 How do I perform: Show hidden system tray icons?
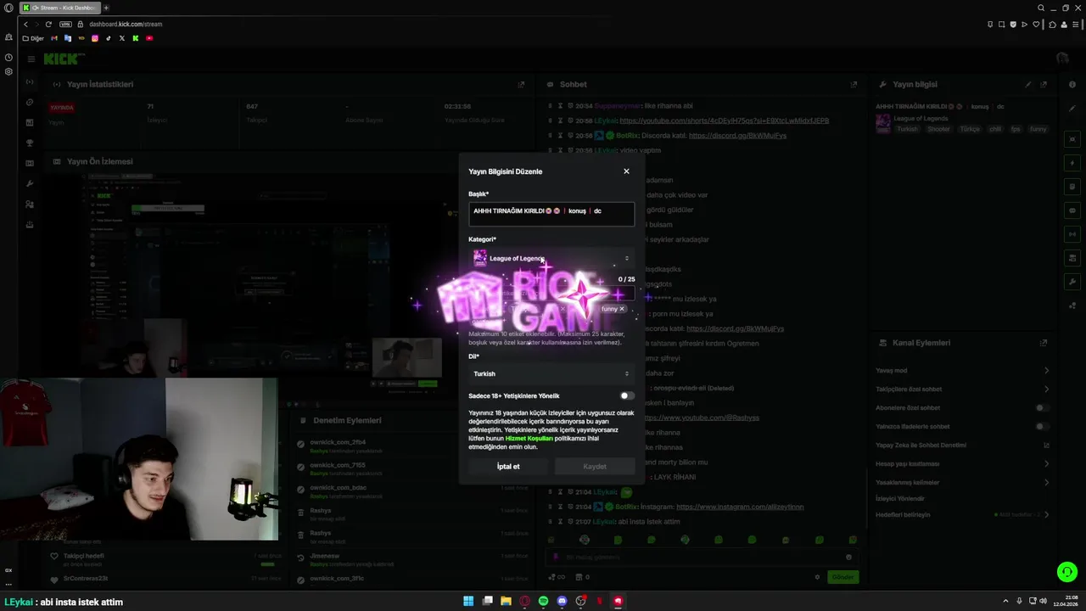point(1005,601)
